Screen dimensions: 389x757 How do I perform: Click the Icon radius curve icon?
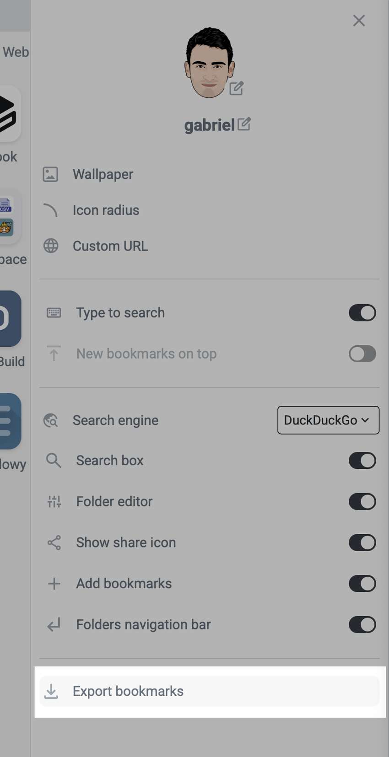pyautogui.click(x=50, y=210)
